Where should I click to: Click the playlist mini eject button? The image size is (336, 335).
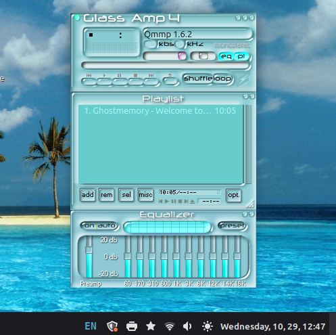click(x=192, y=201)
